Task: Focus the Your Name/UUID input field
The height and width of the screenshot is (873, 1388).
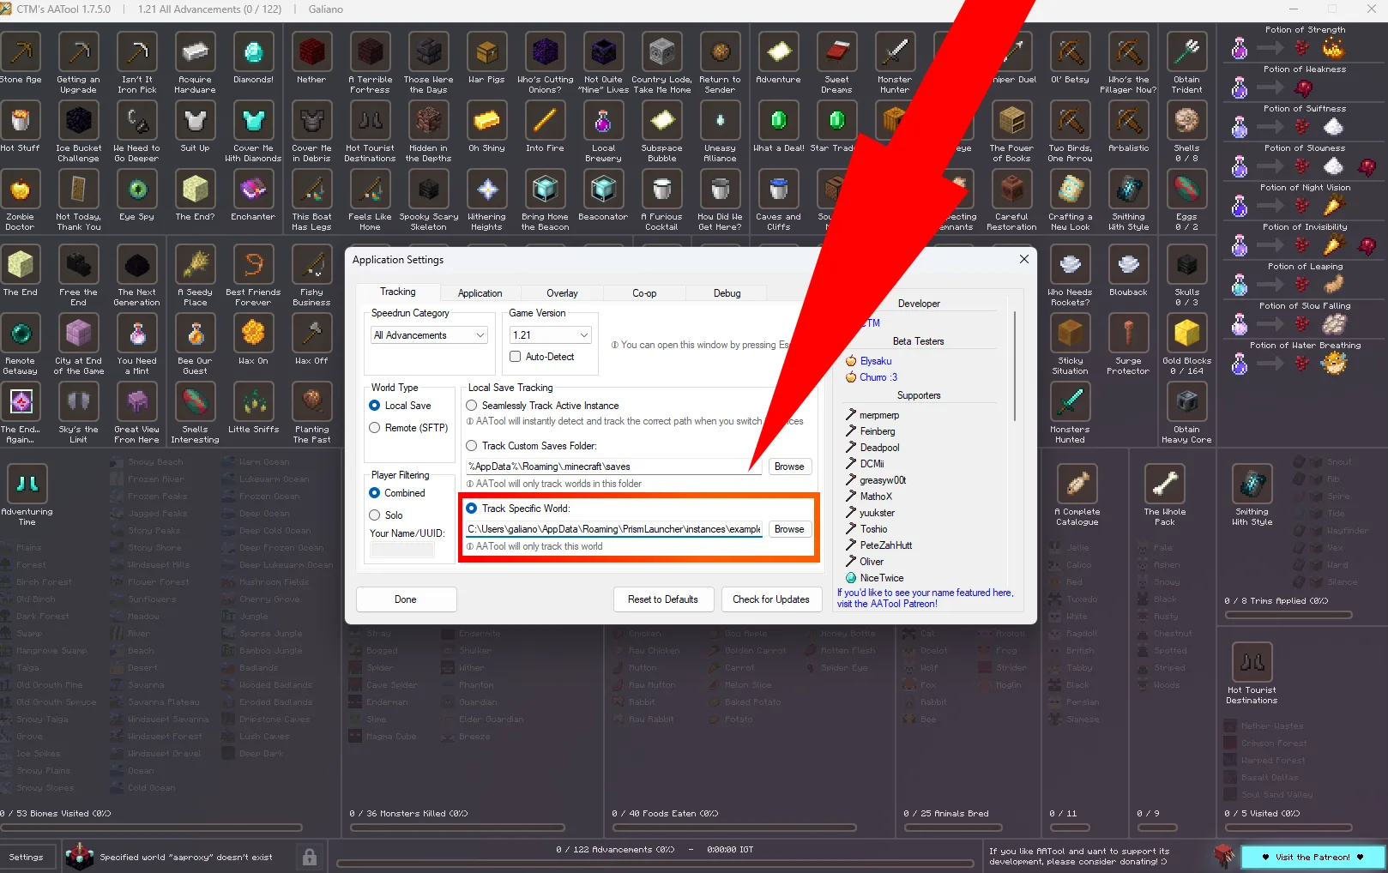Action: click(x=402, y=551)
